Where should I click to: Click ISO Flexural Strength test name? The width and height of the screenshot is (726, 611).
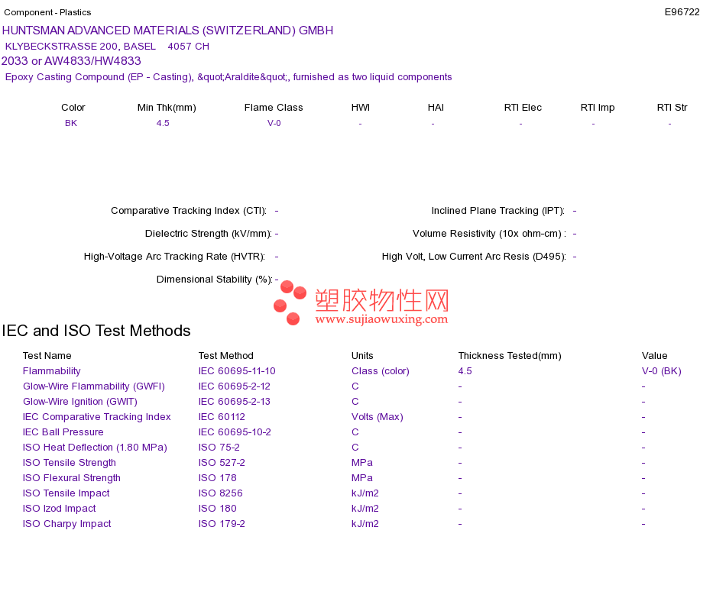point(72,478)
